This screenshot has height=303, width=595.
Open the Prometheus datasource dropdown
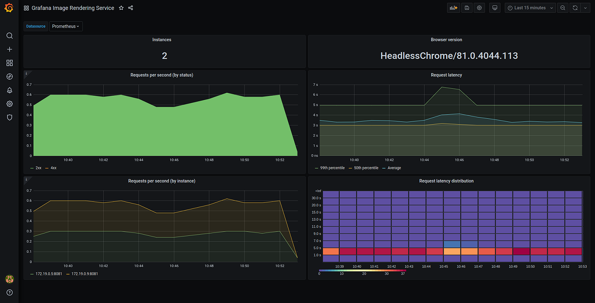coord(66,27)
